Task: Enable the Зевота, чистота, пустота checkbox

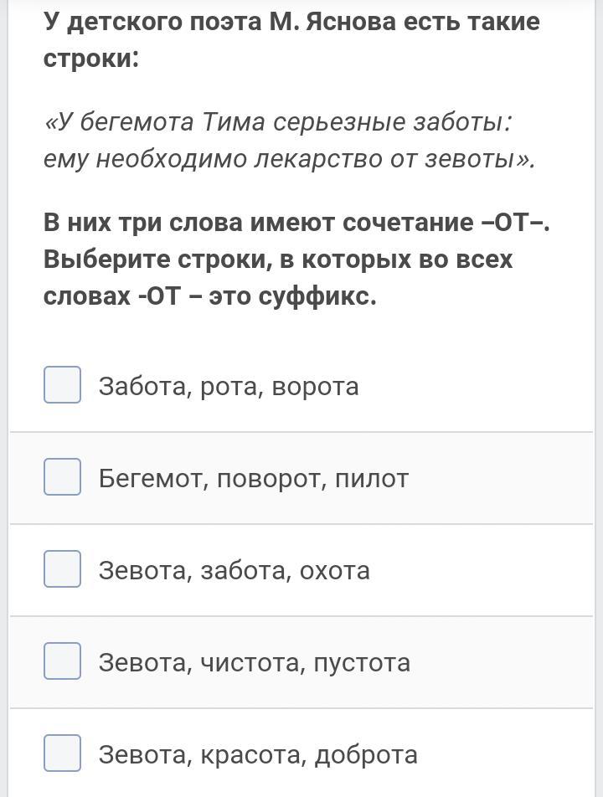Action: click(x=62, y=661)
